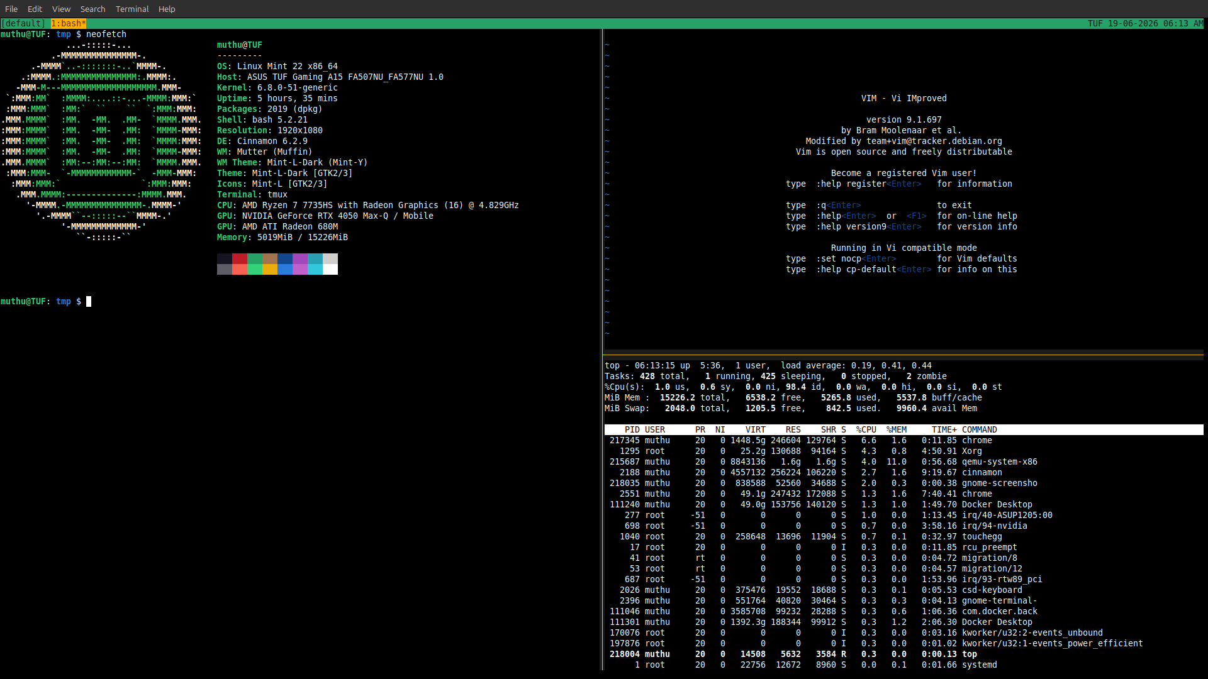1208x679 pixels.
Task: Open the Edit menu
Action: click(35, 9)
